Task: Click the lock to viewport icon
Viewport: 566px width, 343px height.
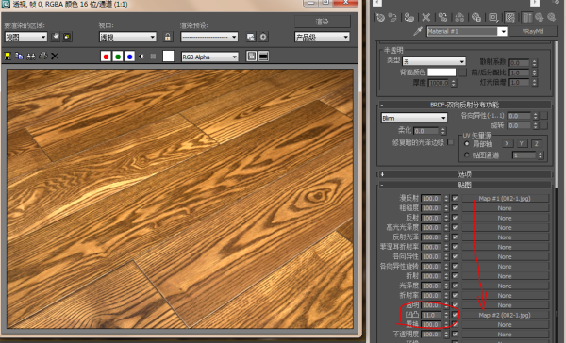Action: point(168,37)
